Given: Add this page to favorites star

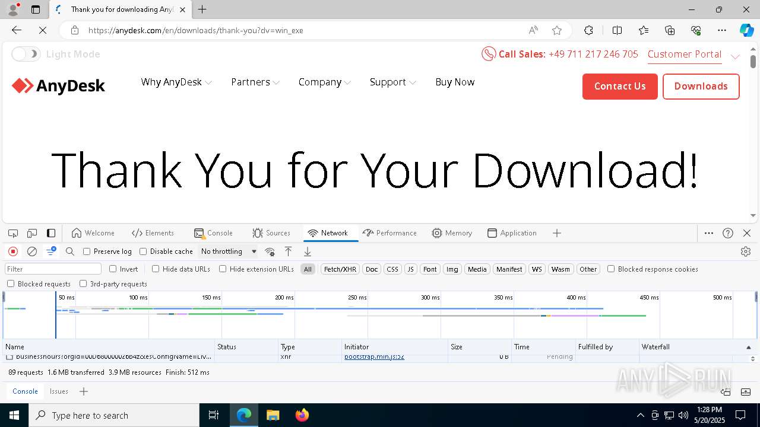Looking at the screenshot, I should click(557, 30).
